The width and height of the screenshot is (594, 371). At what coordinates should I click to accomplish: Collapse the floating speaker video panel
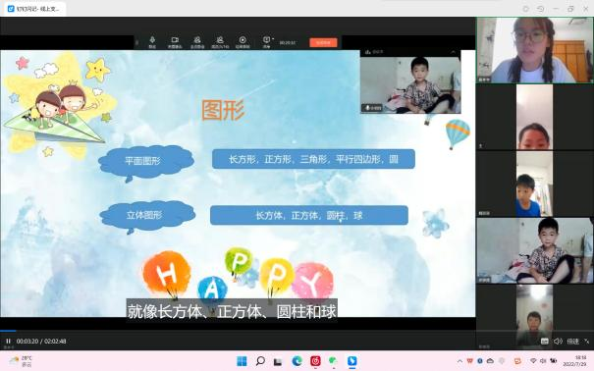click(454, 52)
